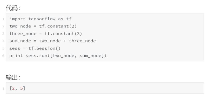Click line number 6 in code block
207x98 pixels.
3,56
